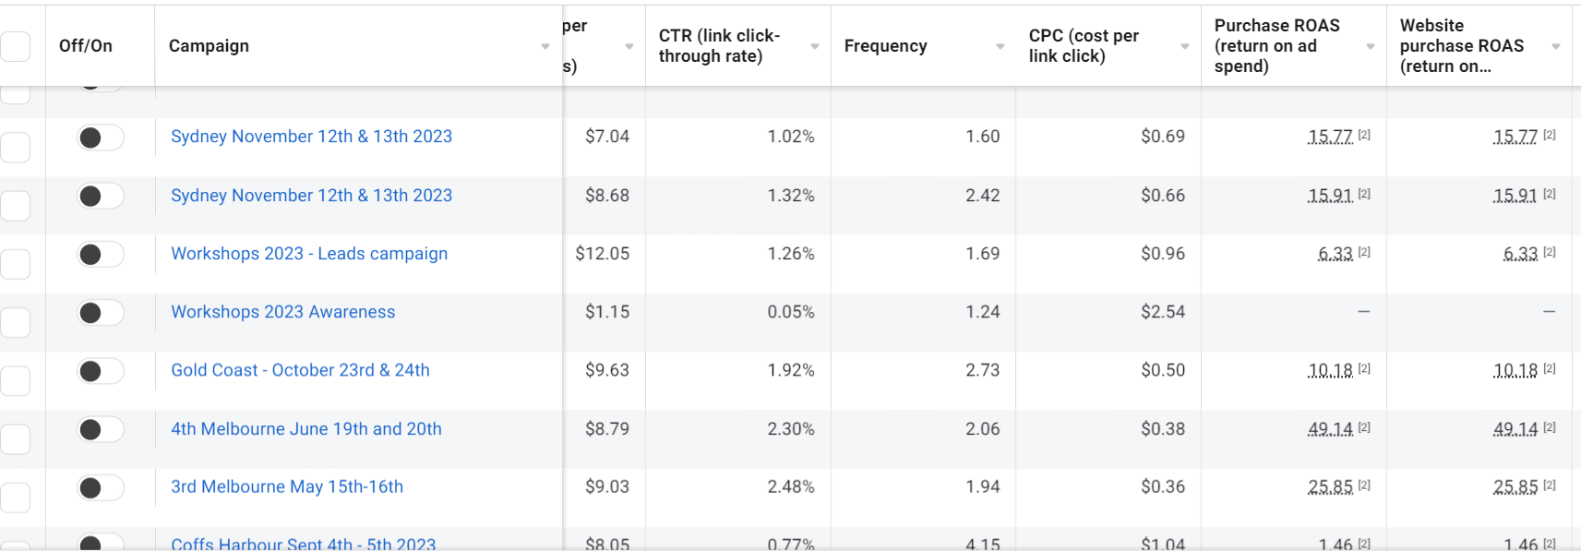Click footnote marker beside 25.85 Website purchase ROAS
The height and width of the screenshot is (551, 1581).
[1550, 485]
